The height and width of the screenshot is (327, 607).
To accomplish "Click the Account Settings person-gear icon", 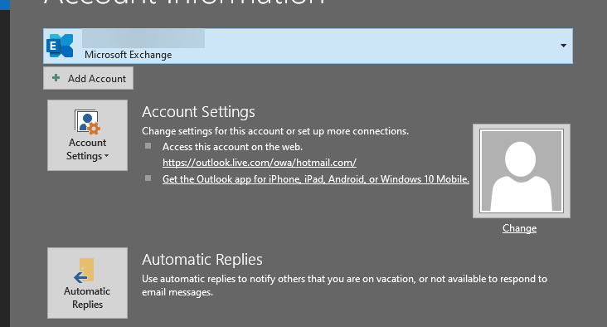I will pos(88,122).
